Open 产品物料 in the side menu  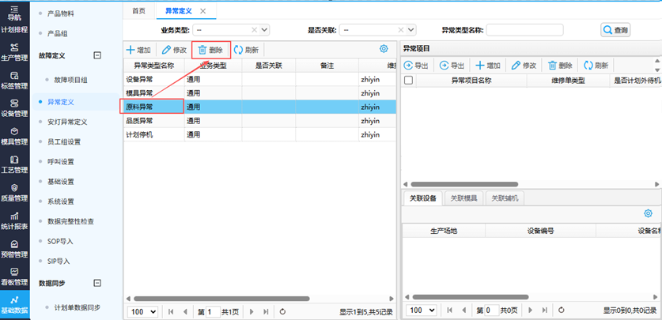coord(61,14)
